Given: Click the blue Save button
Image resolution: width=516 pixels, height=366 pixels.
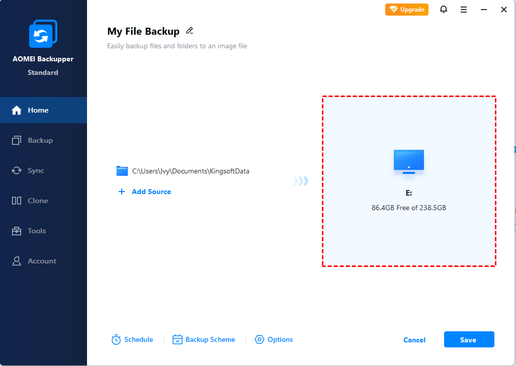Looking at the screenshot, I should point(469,339).
